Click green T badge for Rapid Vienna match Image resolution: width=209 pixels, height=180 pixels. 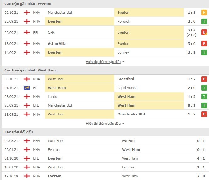[204, 88]
